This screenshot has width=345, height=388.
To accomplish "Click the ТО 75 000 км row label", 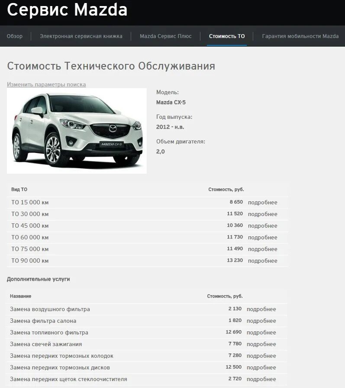I will coord(30,249).
